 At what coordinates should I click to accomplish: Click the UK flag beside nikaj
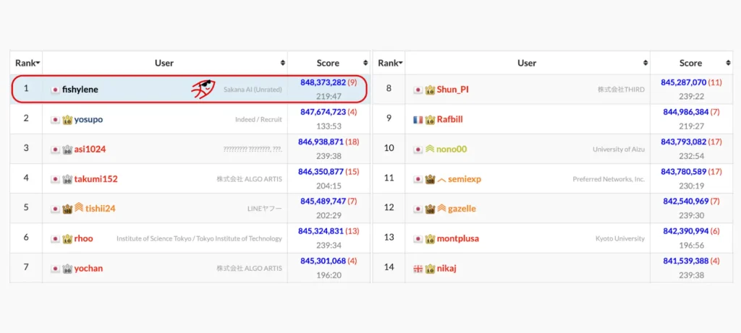pos(418,268)
